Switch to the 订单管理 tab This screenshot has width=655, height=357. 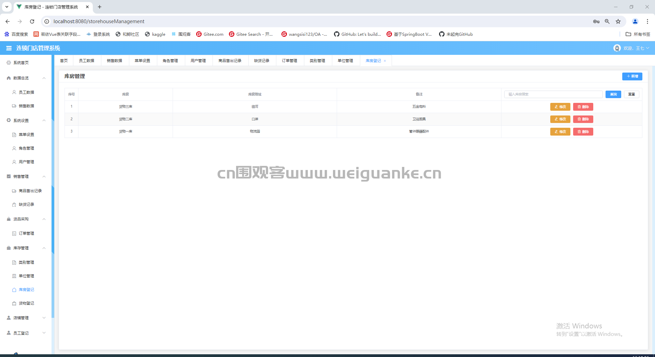tap(290, 61)
